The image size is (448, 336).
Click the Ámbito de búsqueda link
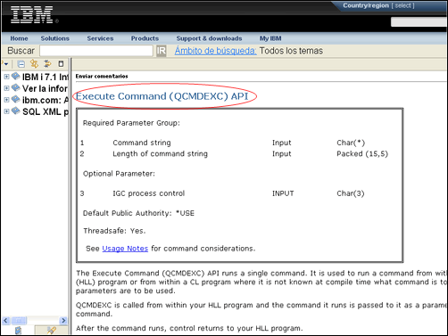pyautogui.click(x=215, y=51)
